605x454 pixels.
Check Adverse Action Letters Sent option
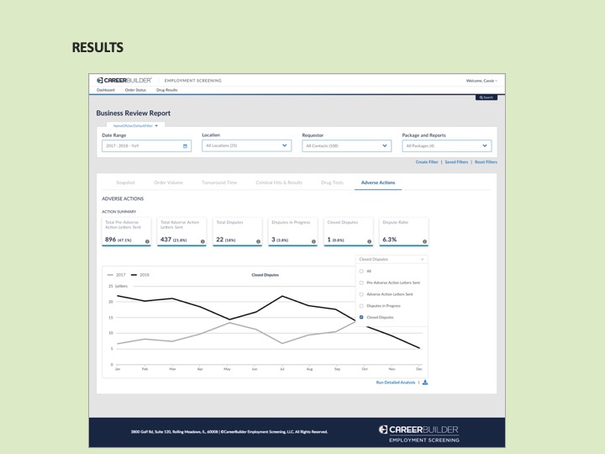[361, 294]
